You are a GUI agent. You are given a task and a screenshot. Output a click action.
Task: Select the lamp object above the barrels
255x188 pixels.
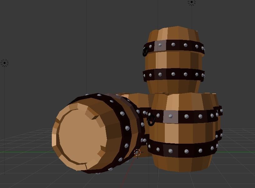point(192,2)
